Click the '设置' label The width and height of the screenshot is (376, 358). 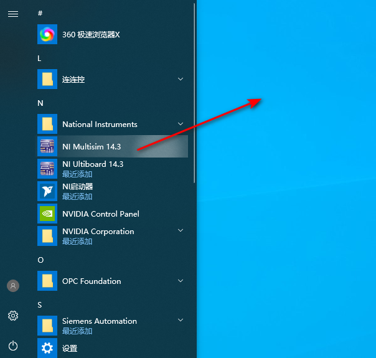(70, 349)
